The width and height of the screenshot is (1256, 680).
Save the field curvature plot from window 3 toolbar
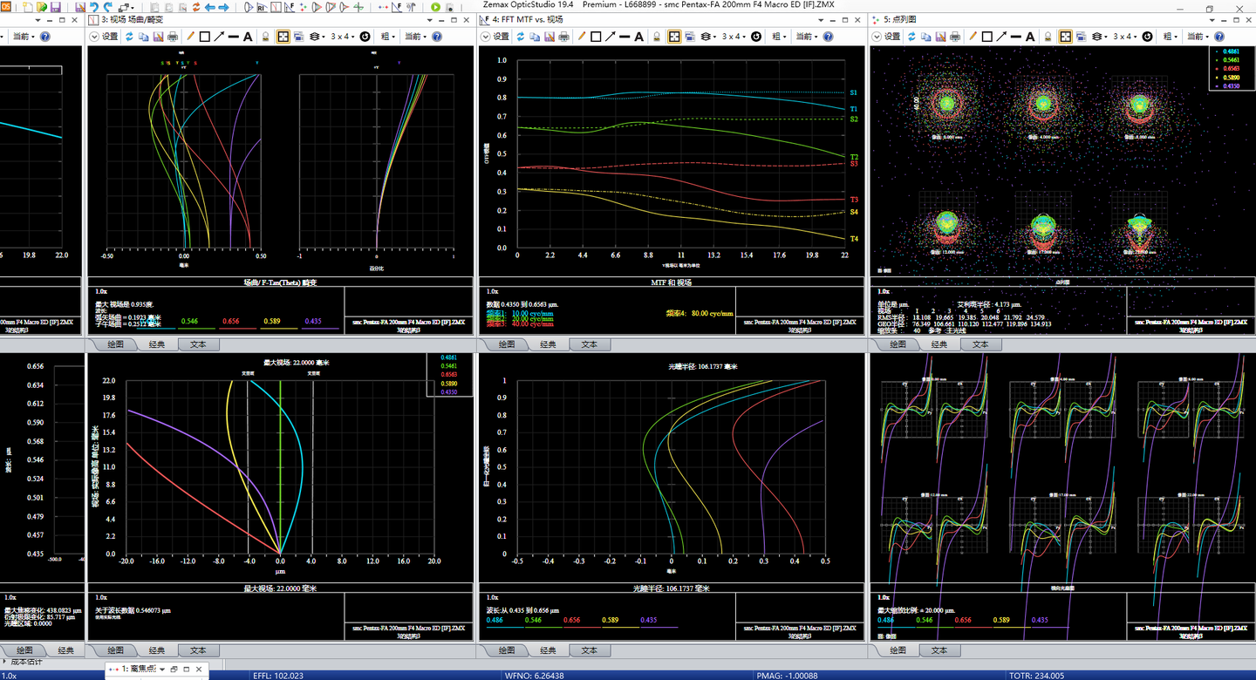158,37
